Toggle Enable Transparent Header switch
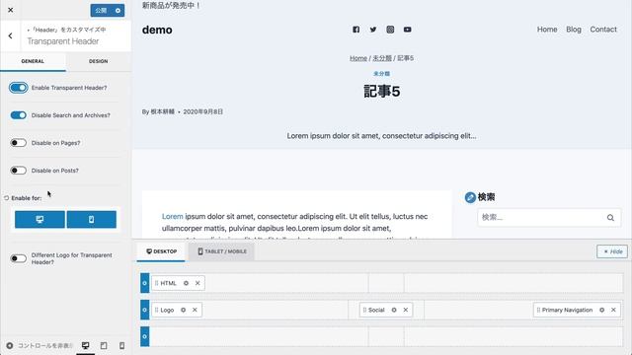This screenshot has height=355, width=632. pos(19,88)
